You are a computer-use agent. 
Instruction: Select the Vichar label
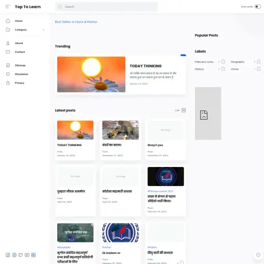[x=235, y=69]
